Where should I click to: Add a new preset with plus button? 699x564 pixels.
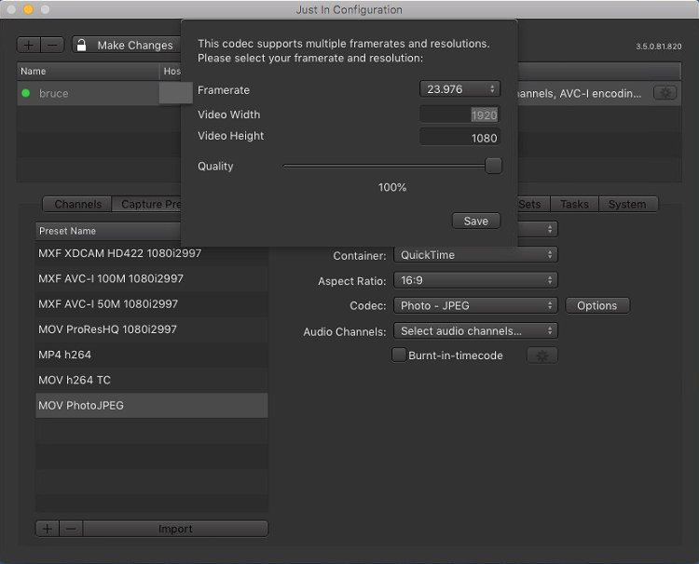tap(48, 529)
